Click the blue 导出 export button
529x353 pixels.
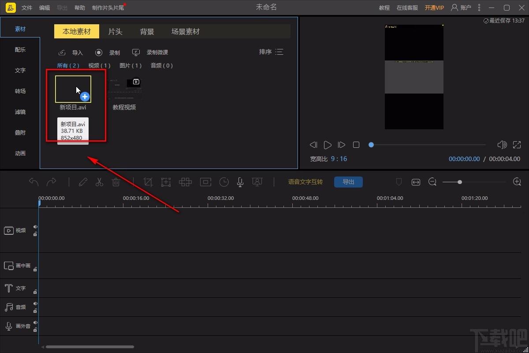(348, 182)
